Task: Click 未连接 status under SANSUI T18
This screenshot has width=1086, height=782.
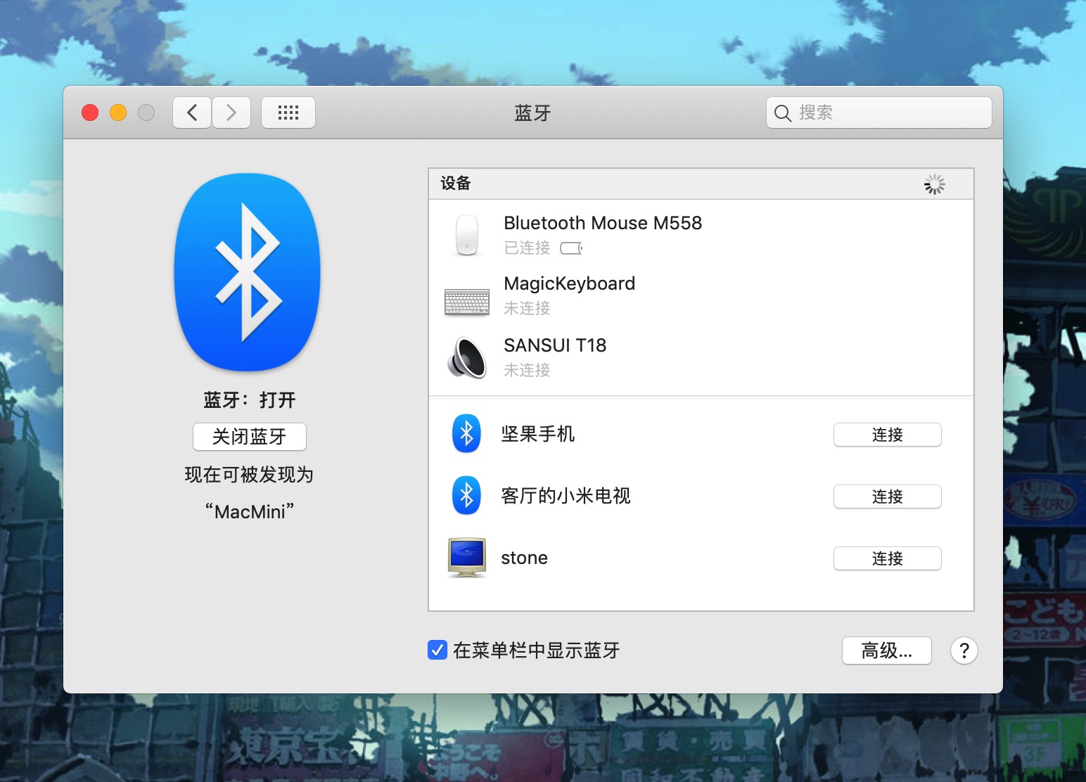Action: coord(527,370)
